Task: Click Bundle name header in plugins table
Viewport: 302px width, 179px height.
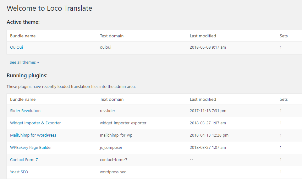Action: (23, 100)
